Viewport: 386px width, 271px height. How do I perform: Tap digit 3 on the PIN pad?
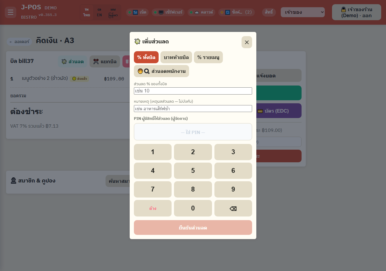233,152
